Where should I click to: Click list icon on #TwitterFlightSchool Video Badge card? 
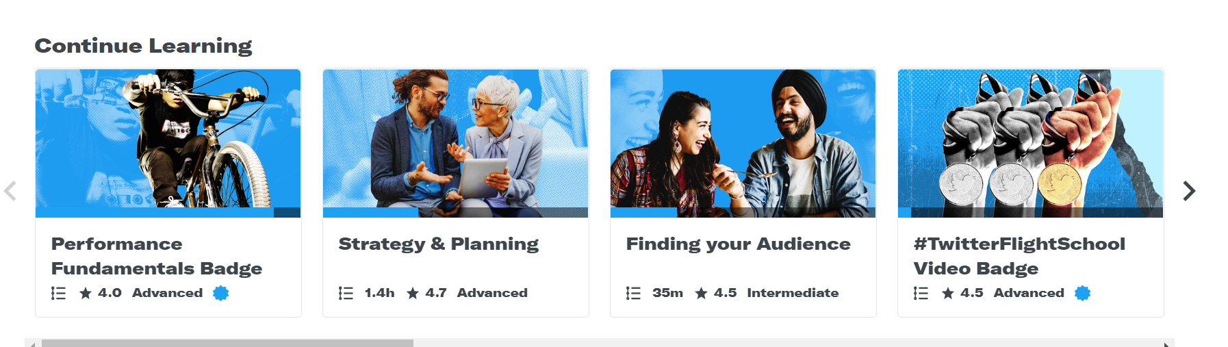(921, 293)
